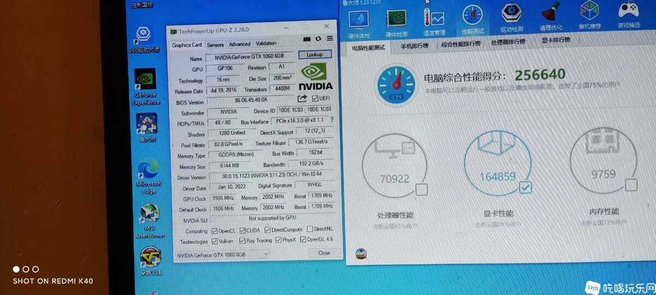Click the memory performance circle 9759
Viewport: 656px width, 295px height.
[x=604, y=162]
